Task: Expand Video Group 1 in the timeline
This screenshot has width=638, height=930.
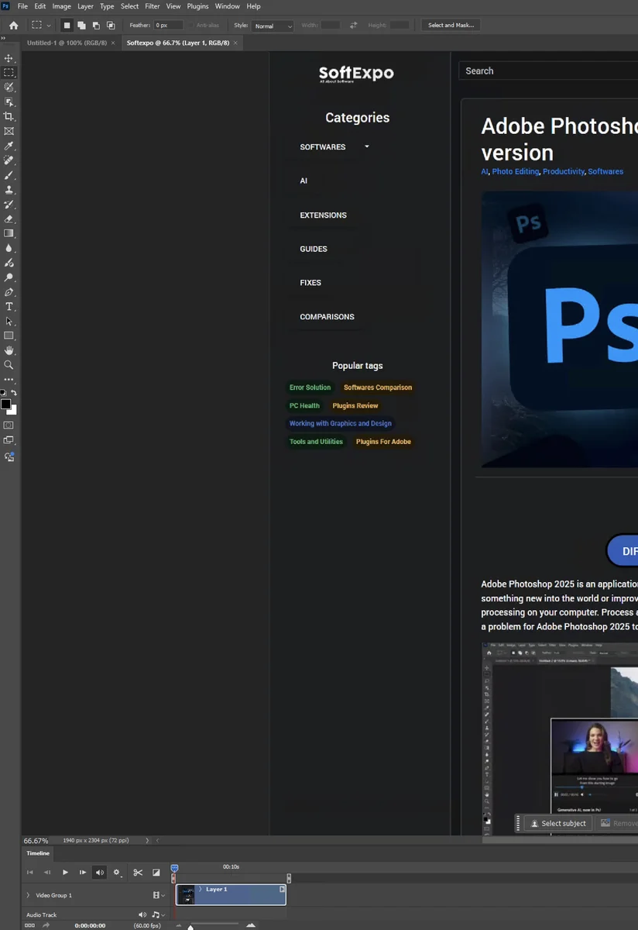Action: click(28, 894)
